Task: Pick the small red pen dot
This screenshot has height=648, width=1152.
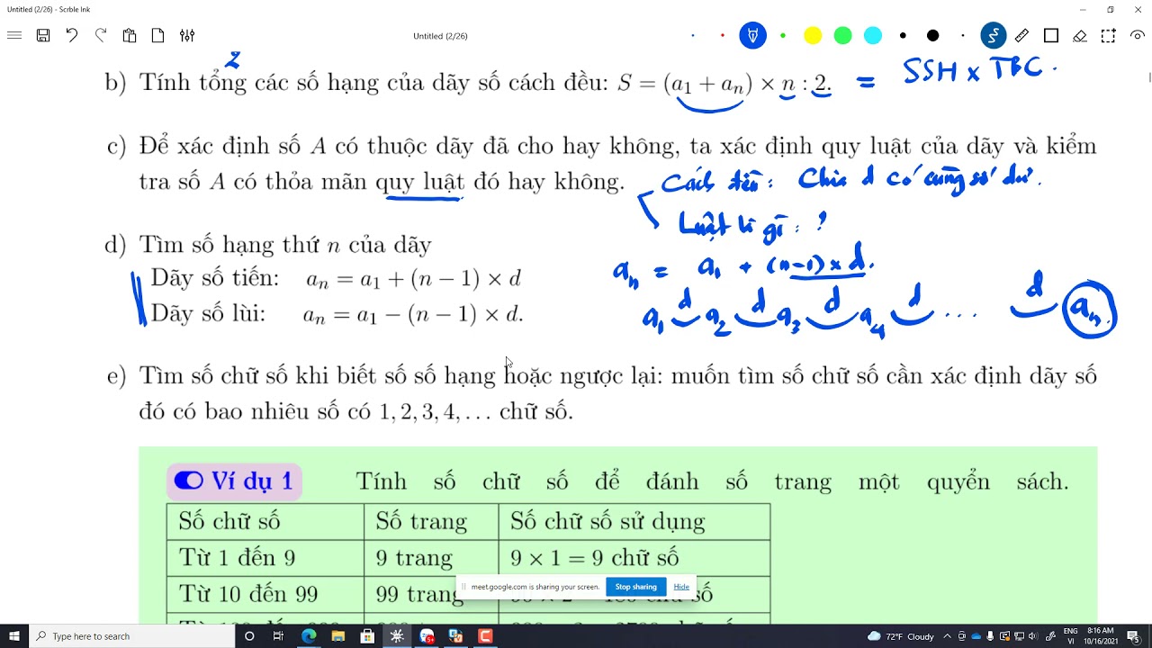Action: pos(723,36)
